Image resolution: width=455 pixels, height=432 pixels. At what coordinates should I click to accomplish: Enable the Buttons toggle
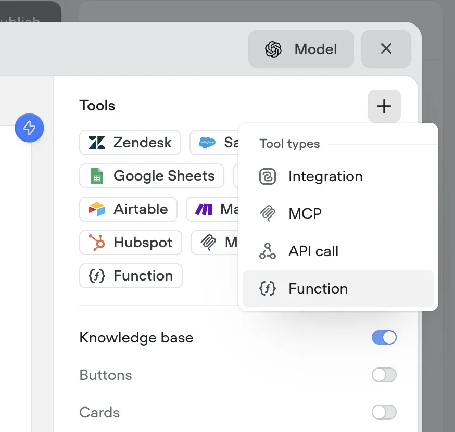pos(384,375)
